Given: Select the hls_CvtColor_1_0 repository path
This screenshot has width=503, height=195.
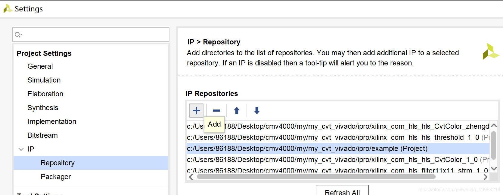Looking at the screenshot, I should pyautogui.click(x=338, y=160).
